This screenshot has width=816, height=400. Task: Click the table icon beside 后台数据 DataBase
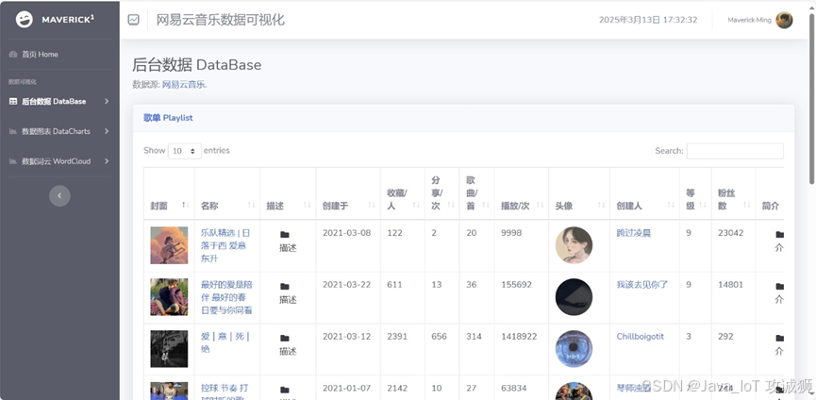pos(13,102)
